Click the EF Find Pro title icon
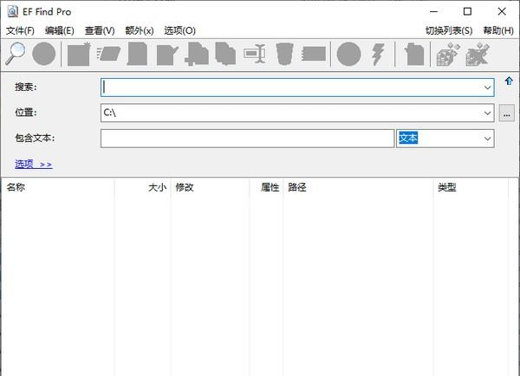Screen dimensions: 520x376 click(x=12, y=11)
